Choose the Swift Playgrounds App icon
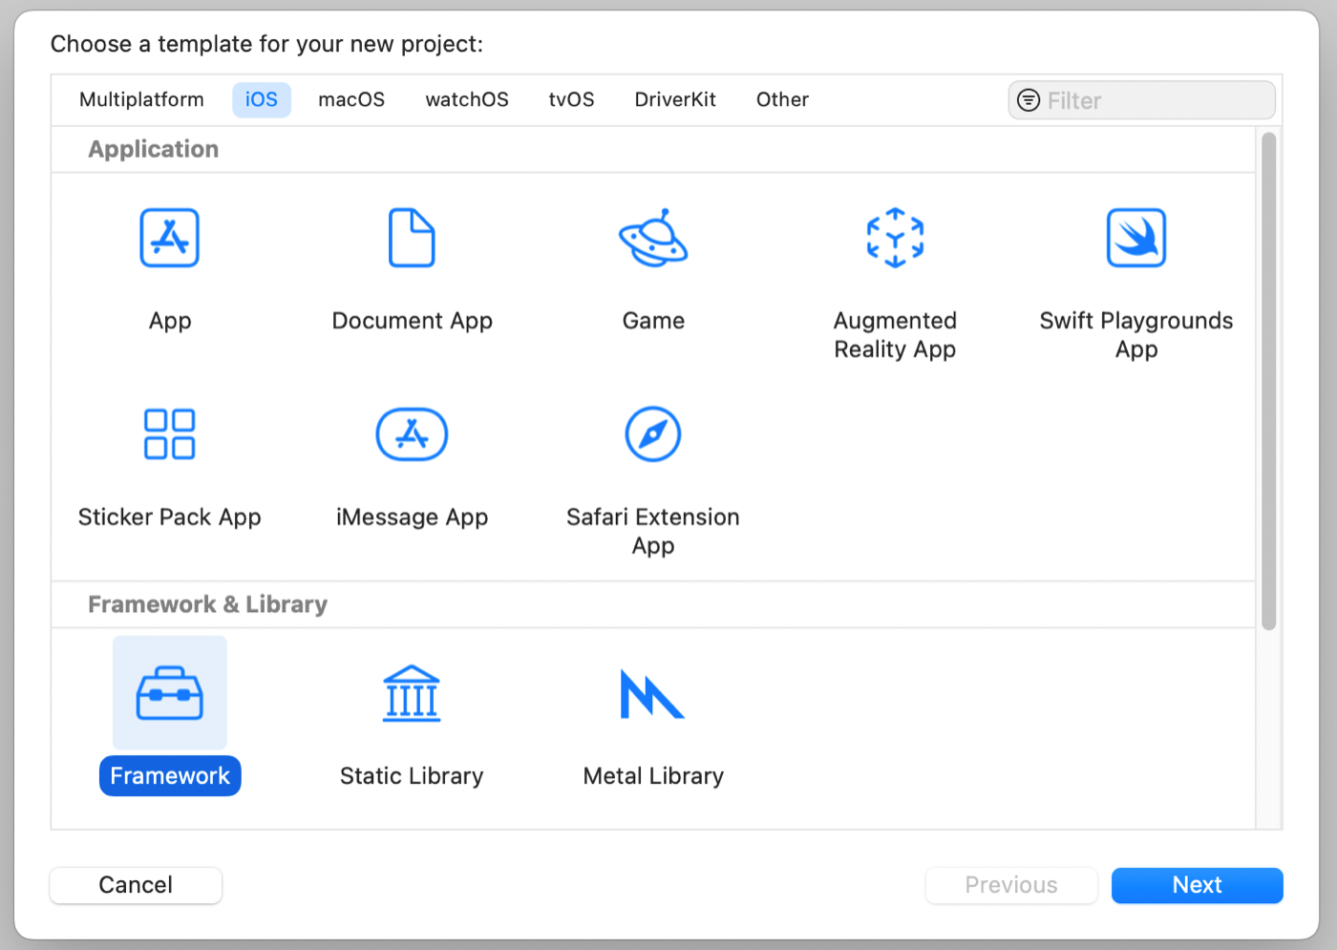The height and width of the screenshot is (950, 1337). pos(1136,238)
